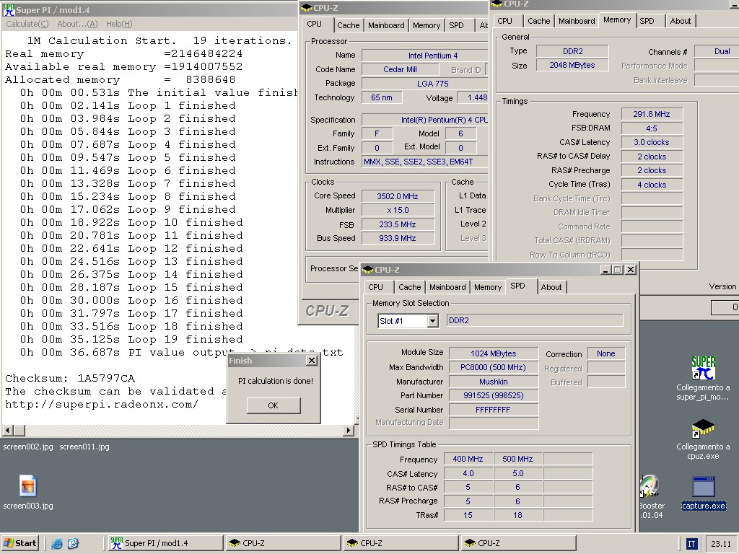Click the Manufacturer value Mushkin
The height and width of the screenshot is (554, 739).
coord(494,382)
